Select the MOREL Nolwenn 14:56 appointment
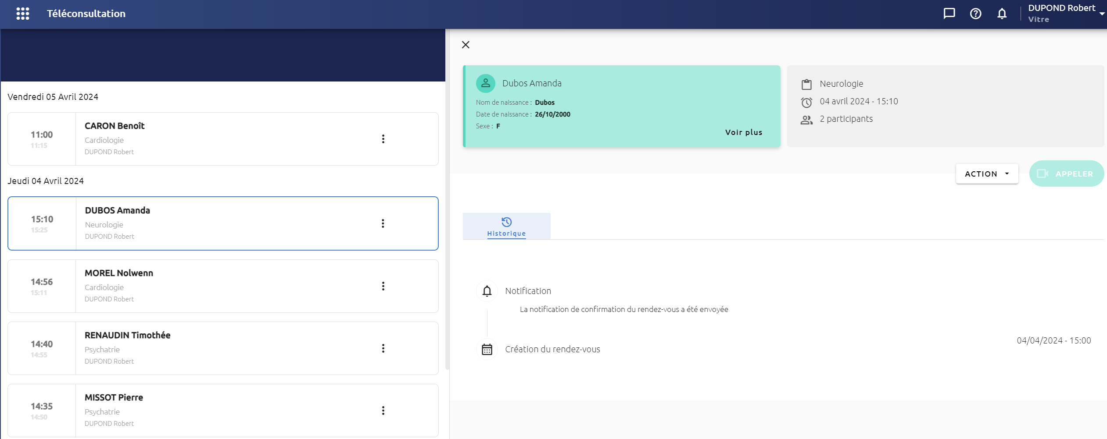The width and height of the screenshot is (1107, 439). pos(223,286)
